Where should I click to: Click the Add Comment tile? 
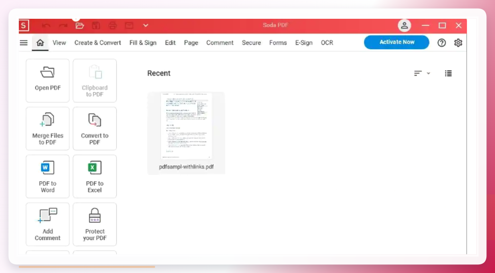tap(48, 224)
